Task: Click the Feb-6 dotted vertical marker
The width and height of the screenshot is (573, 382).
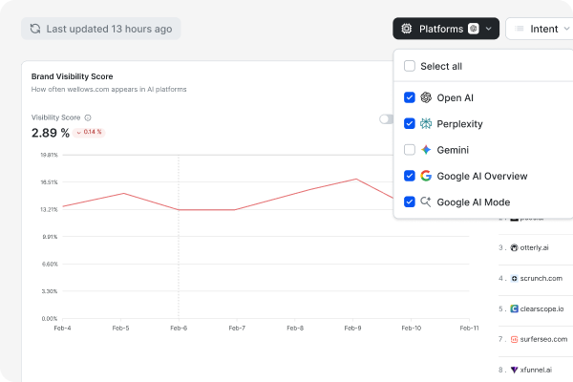Action: (x=179, y=237)
